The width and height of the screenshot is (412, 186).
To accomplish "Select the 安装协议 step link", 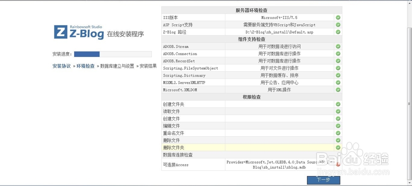I will 61,66.
